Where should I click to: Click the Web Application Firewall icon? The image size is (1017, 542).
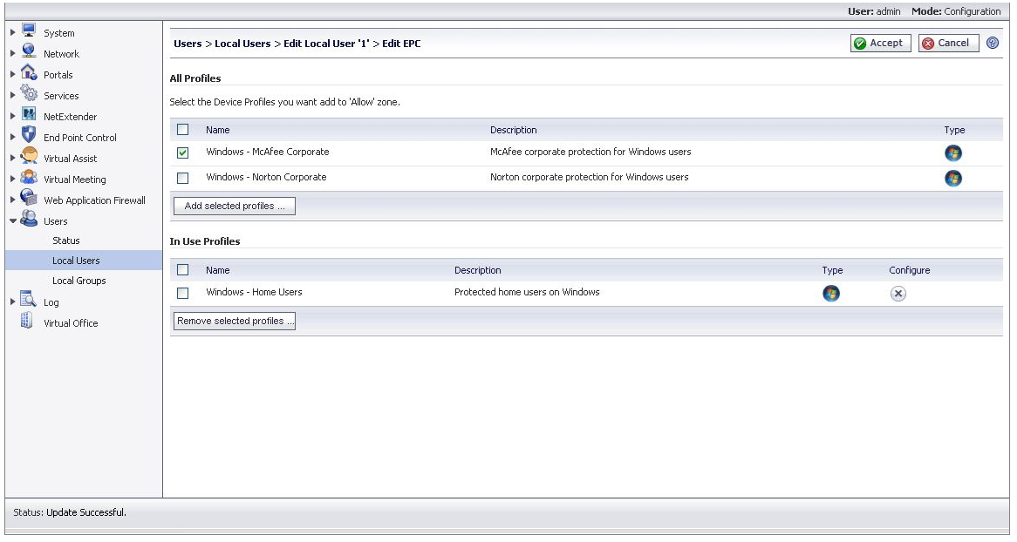point(29,198)
